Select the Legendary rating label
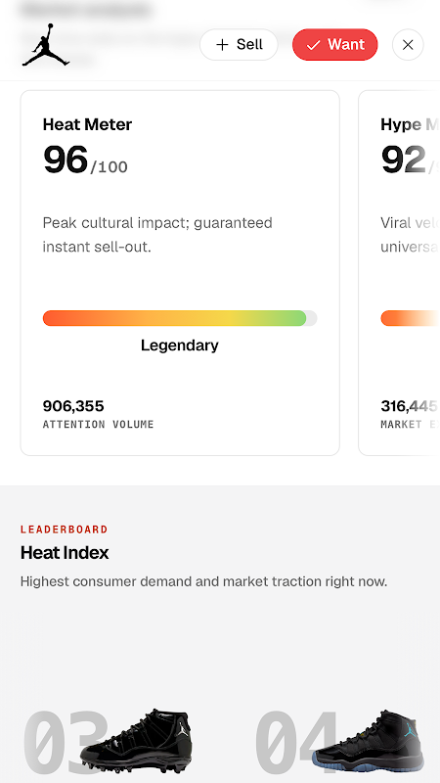 coord(180,345)
